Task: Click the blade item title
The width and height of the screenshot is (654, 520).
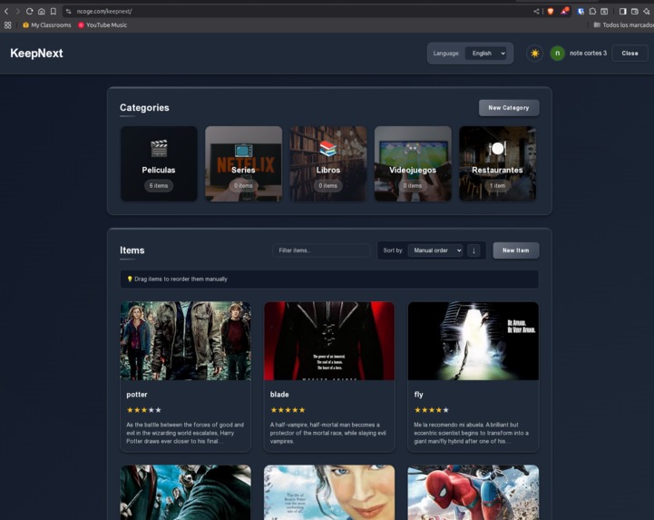Action: pos(279,395)
